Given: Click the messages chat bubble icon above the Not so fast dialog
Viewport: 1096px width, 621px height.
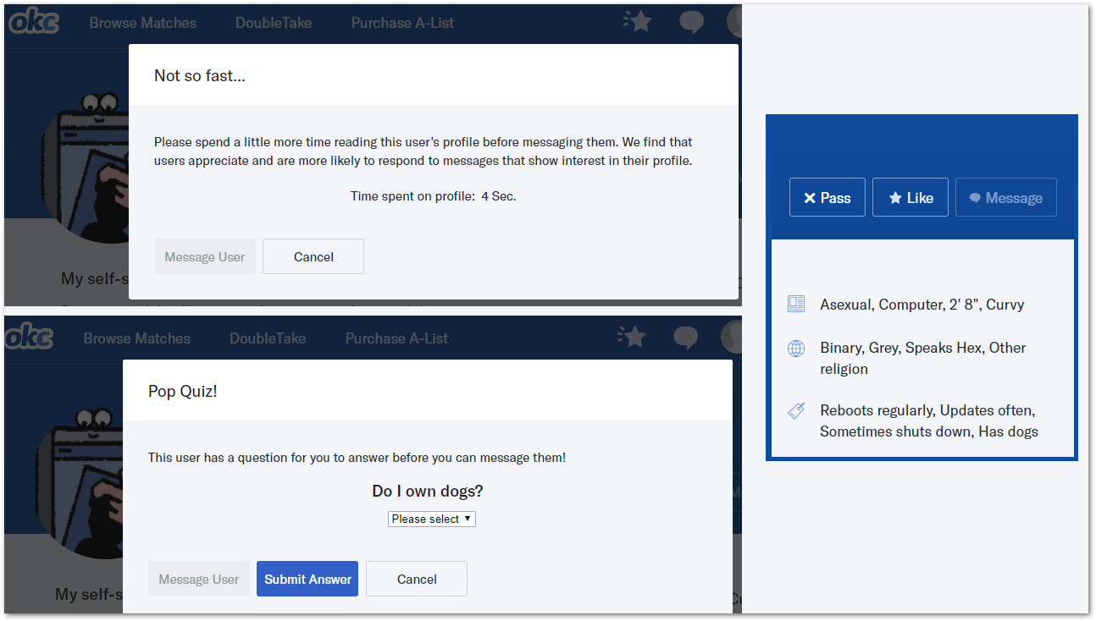Looking at the screenshot, I should (x=691, y=22).
